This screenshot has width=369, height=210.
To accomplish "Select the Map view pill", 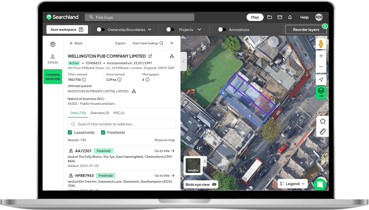I will coord(255,17).
